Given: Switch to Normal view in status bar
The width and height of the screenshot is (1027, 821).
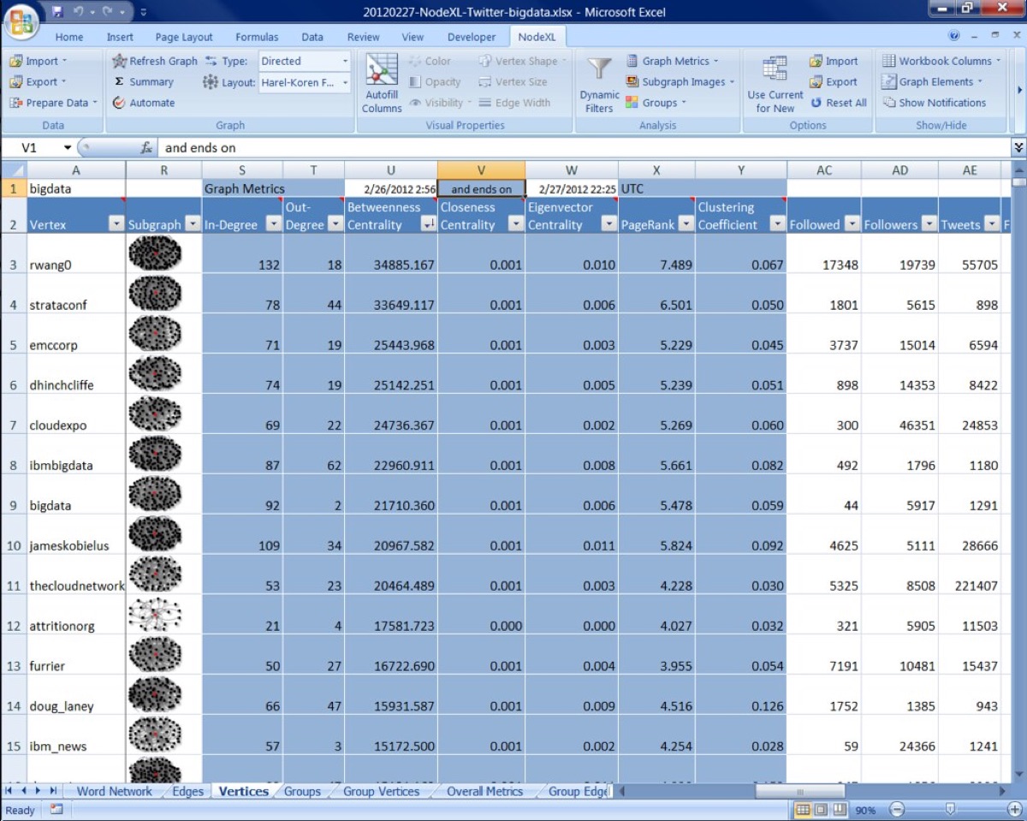Looking at the screenshot, I should pyautogui.click(x=804, y=810).
